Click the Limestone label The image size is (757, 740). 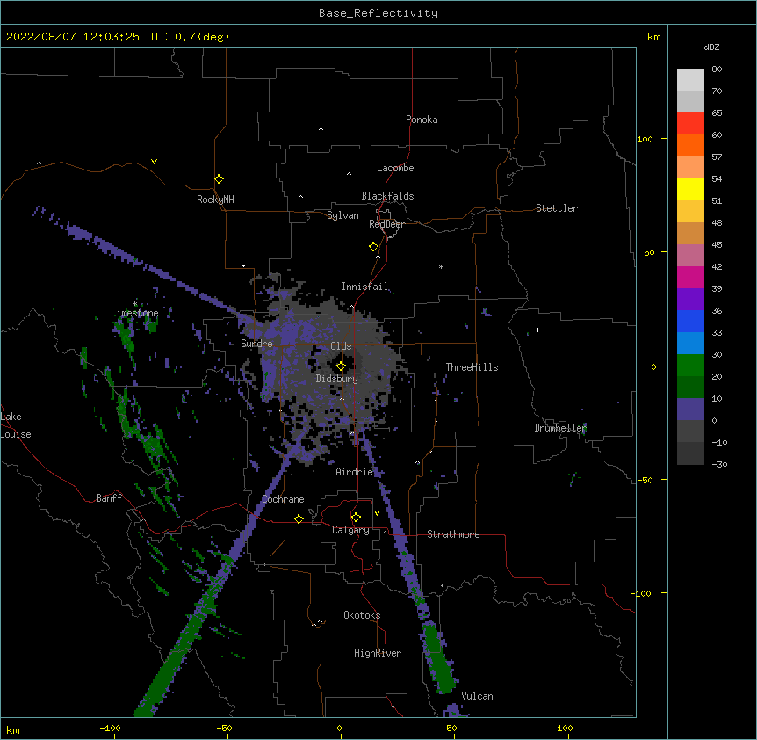[134, 313]
